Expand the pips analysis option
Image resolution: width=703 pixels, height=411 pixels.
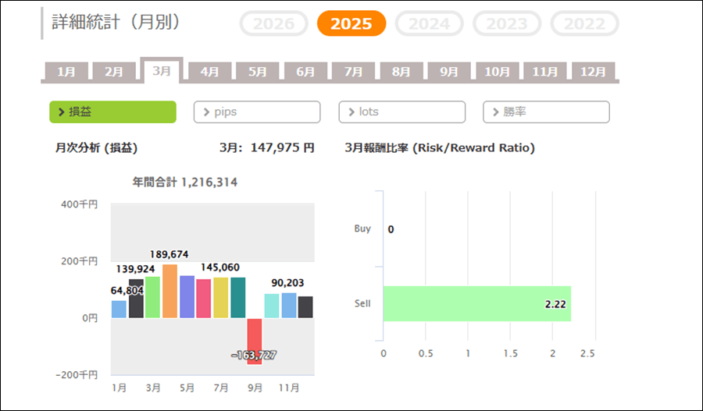click(x=257, y=112)
